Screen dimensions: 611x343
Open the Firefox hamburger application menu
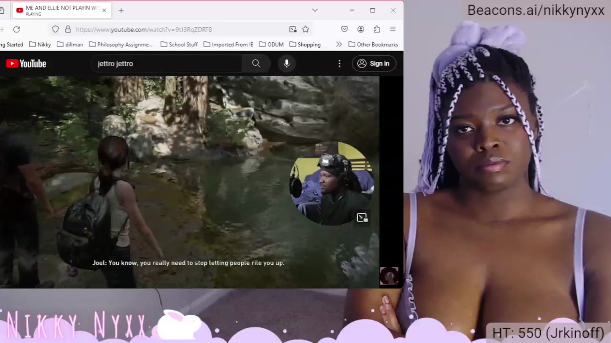coord(393,29)
